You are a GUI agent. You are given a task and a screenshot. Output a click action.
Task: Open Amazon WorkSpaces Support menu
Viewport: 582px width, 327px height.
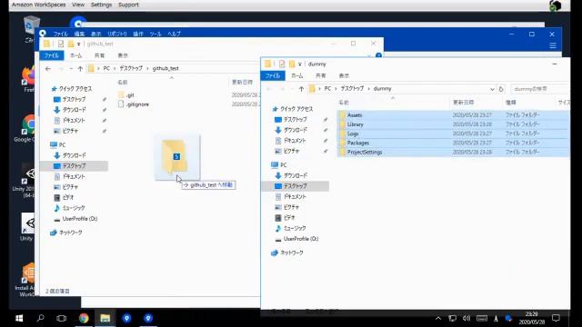[x=128, y=5]
